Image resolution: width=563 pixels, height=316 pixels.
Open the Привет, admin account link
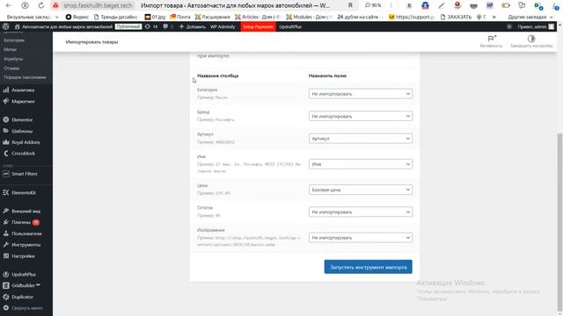[x=536, y=26]
